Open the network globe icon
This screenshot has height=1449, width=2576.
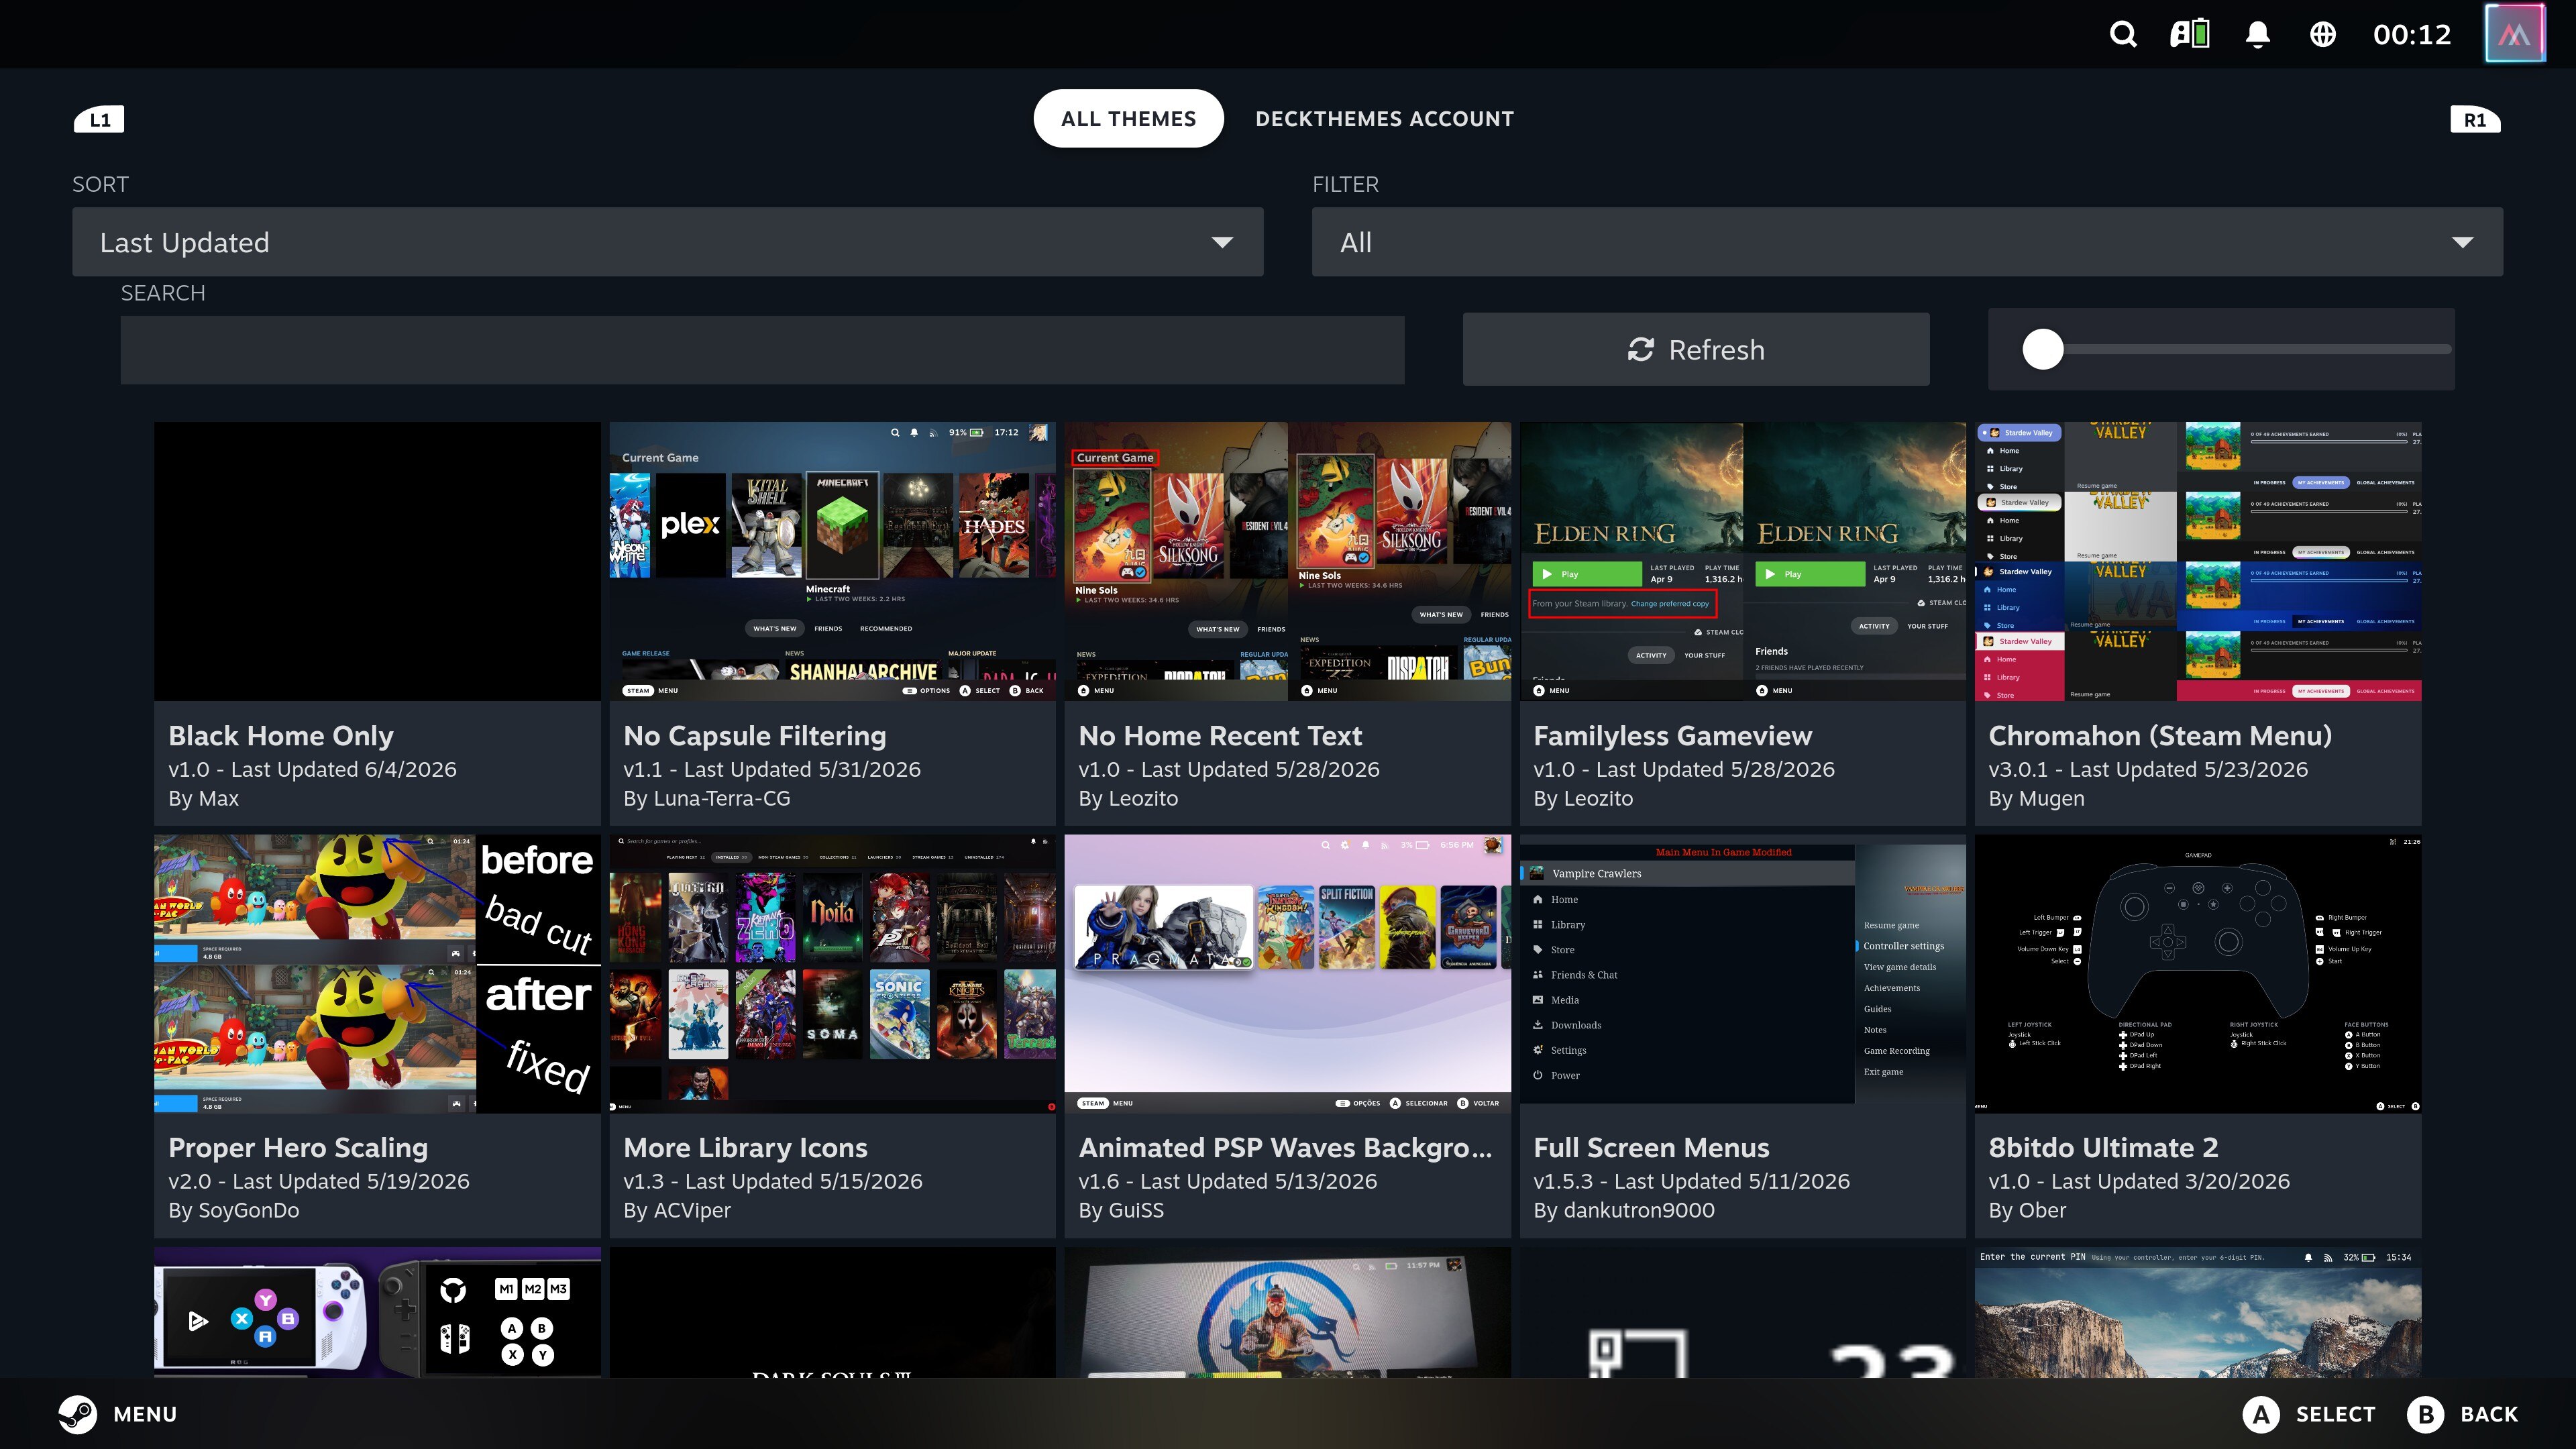(x=2322, y=35)
